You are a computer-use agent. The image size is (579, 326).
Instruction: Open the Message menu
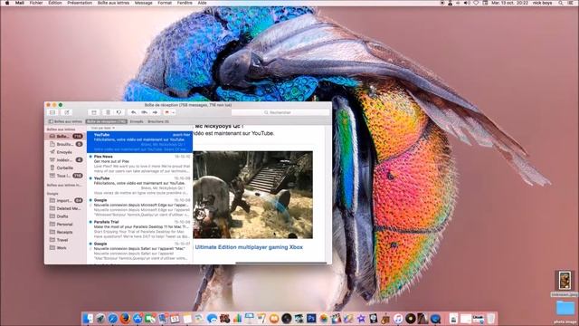coord(144,3)
